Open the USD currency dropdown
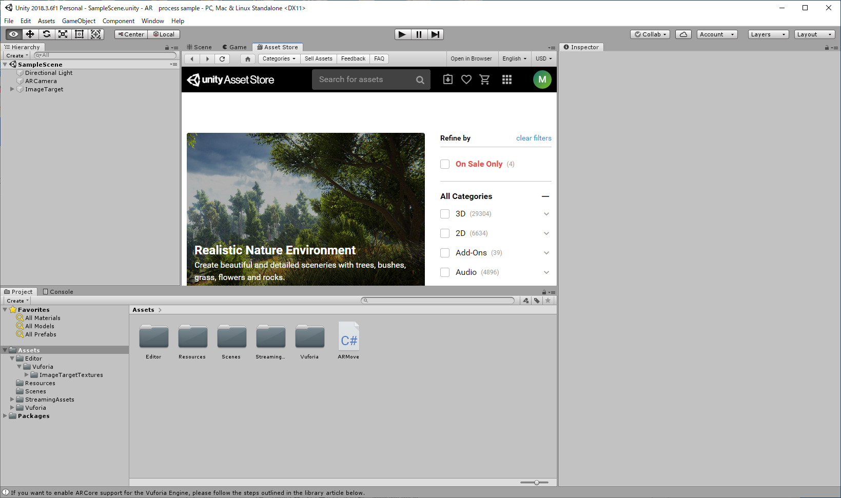This screenshot has height=498, width=841. coord(544,59)
